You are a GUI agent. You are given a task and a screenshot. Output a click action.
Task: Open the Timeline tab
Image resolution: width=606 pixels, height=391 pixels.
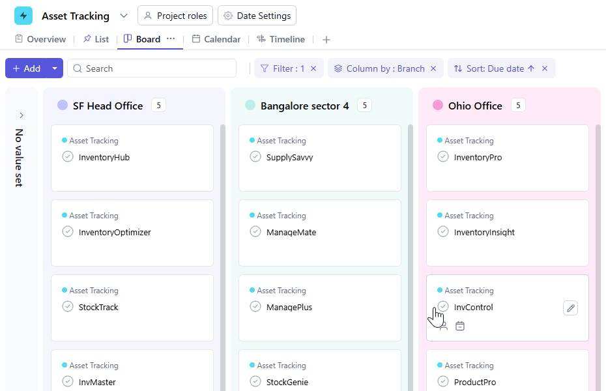(x=281, y=39)
